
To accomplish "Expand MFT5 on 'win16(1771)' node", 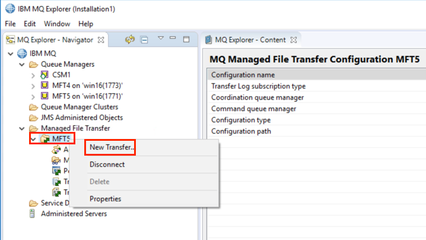I will tap(33, 97).
